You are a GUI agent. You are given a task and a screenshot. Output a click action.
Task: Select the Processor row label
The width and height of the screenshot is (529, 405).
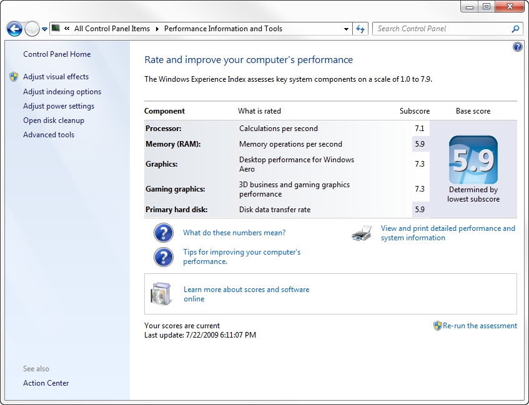coord(163,129)
